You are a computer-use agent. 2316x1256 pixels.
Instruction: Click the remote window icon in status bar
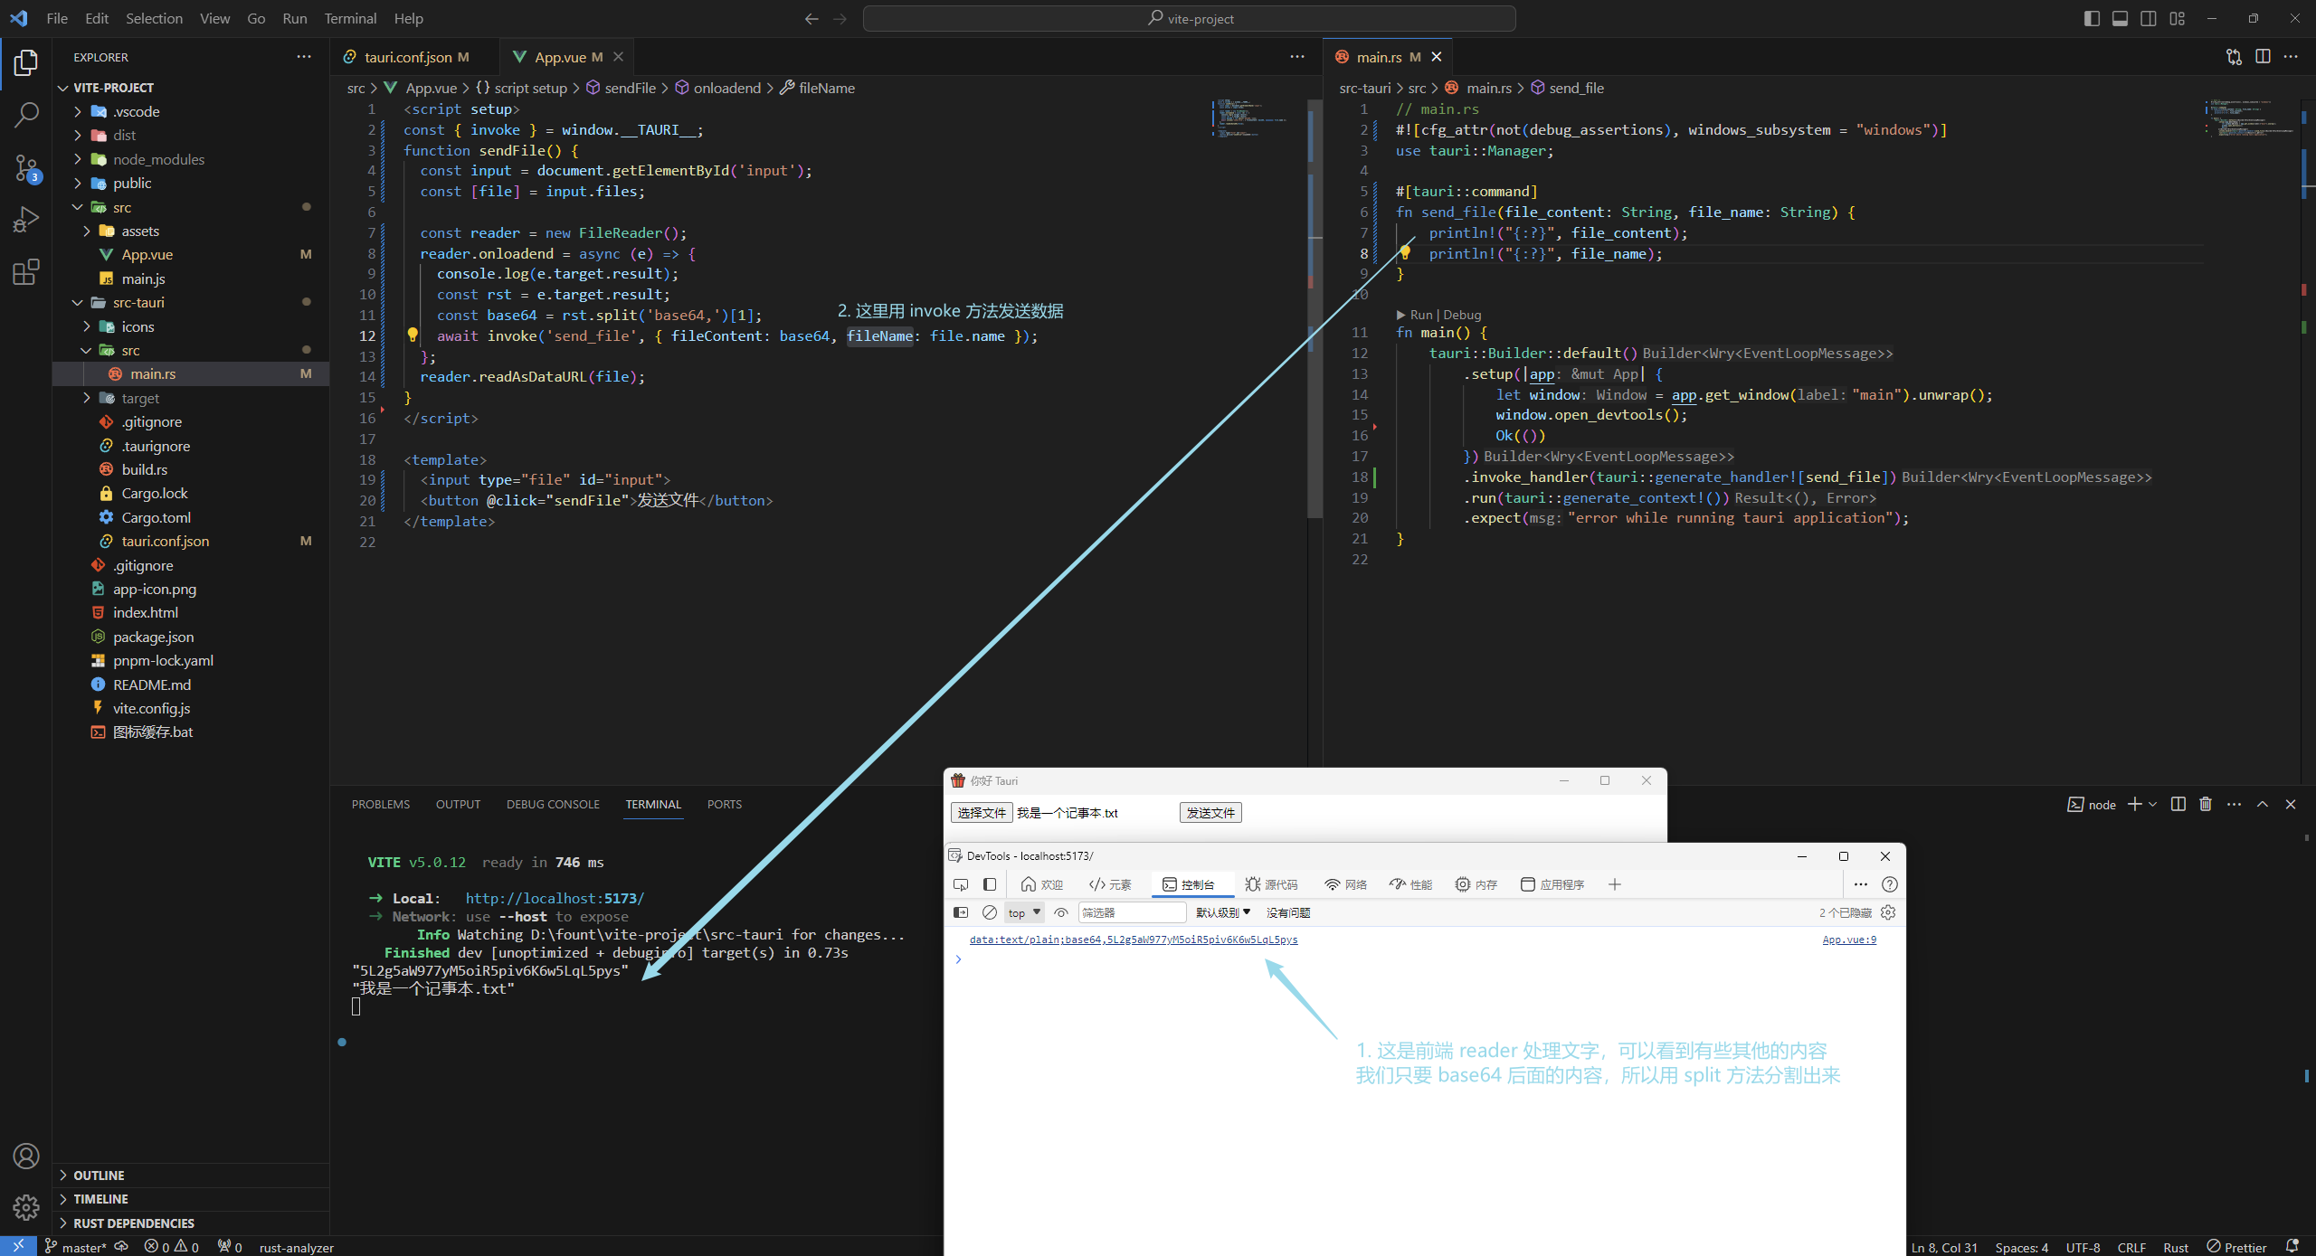tap(18, 1246)
